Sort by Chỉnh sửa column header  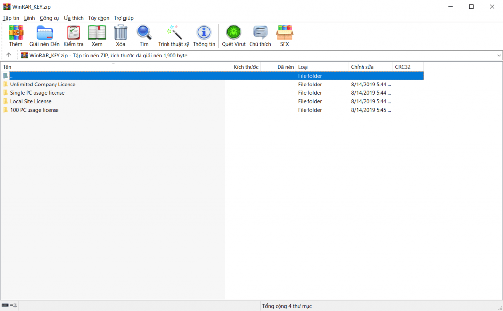tap(370, 67)
